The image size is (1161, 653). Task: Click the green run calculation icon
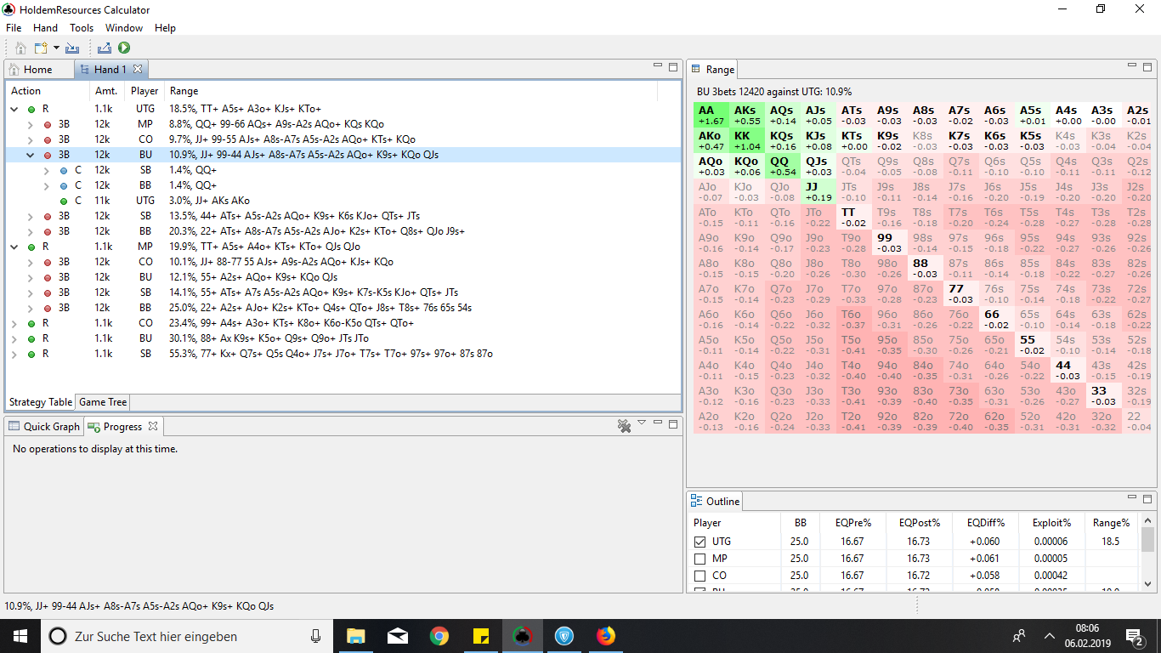point(124,48)
